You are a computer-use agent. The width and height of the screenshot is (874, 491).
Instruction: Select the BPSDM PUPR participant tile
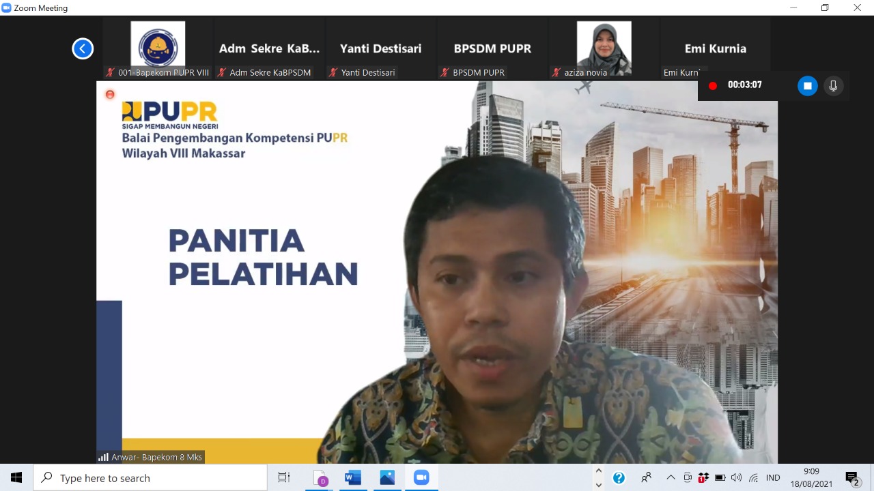pyautogui.click(x=492, y=48)
